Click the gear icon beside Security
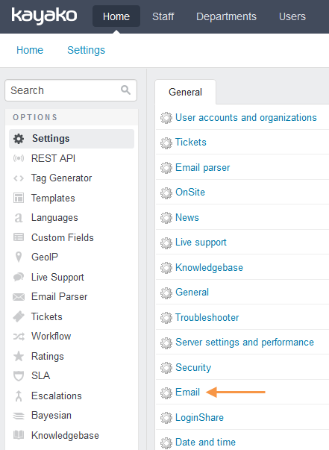Image resolution: width=329 pixels, height=450 pixels. point(166,368)
